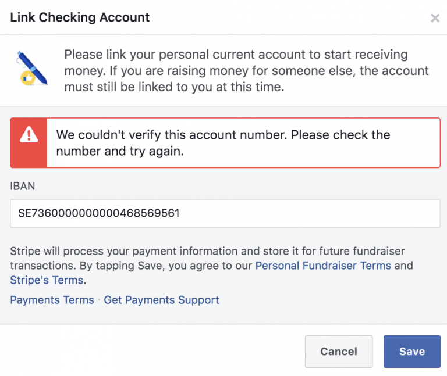Click the Link Checking Account title
This screenshot has width=447, height=376.
coord(80,17)
